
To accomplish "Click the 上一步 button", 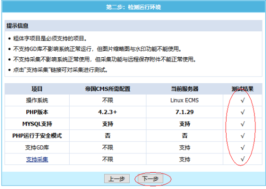I will (x=117, y=179).
